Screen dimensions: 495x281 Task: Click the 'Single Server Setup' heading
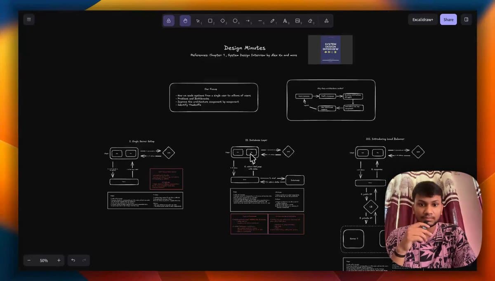pyautogui.click(x=142, y=141)
